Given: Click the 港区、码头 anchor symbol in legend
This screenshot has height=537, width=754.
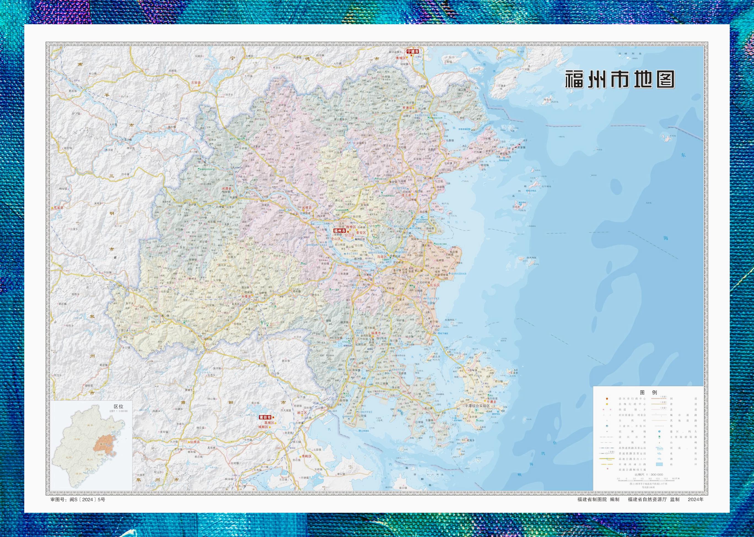Looking at the screenshot, I should tap(660, 432).
